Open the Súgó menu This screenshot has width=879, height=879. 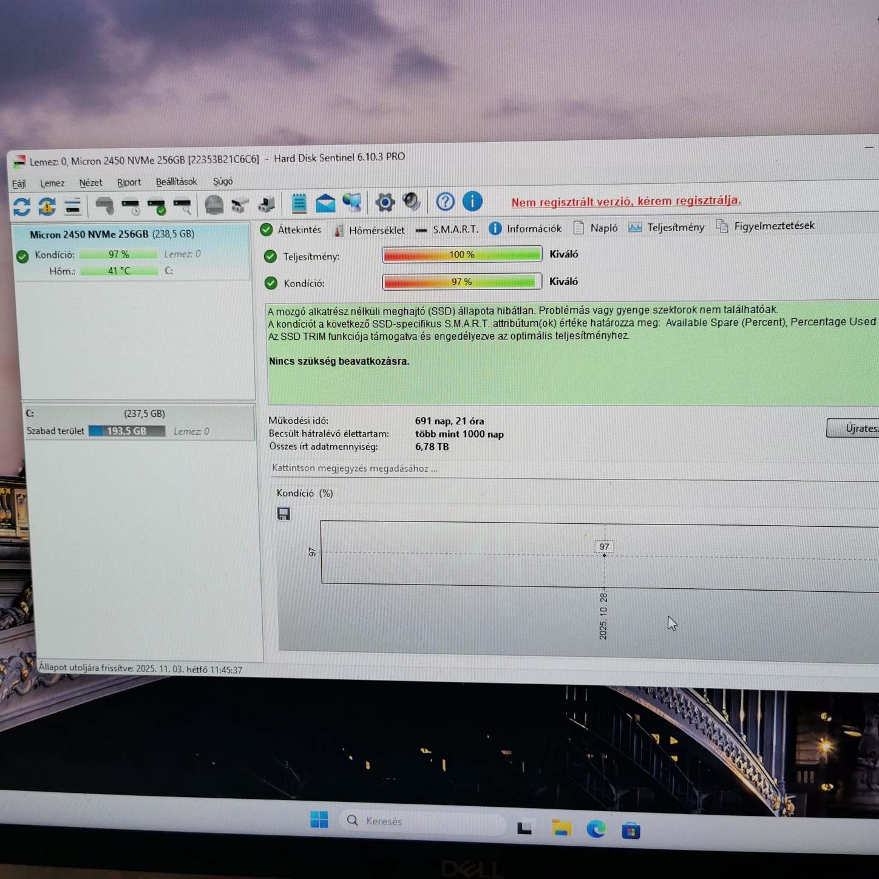coord(223,181)
